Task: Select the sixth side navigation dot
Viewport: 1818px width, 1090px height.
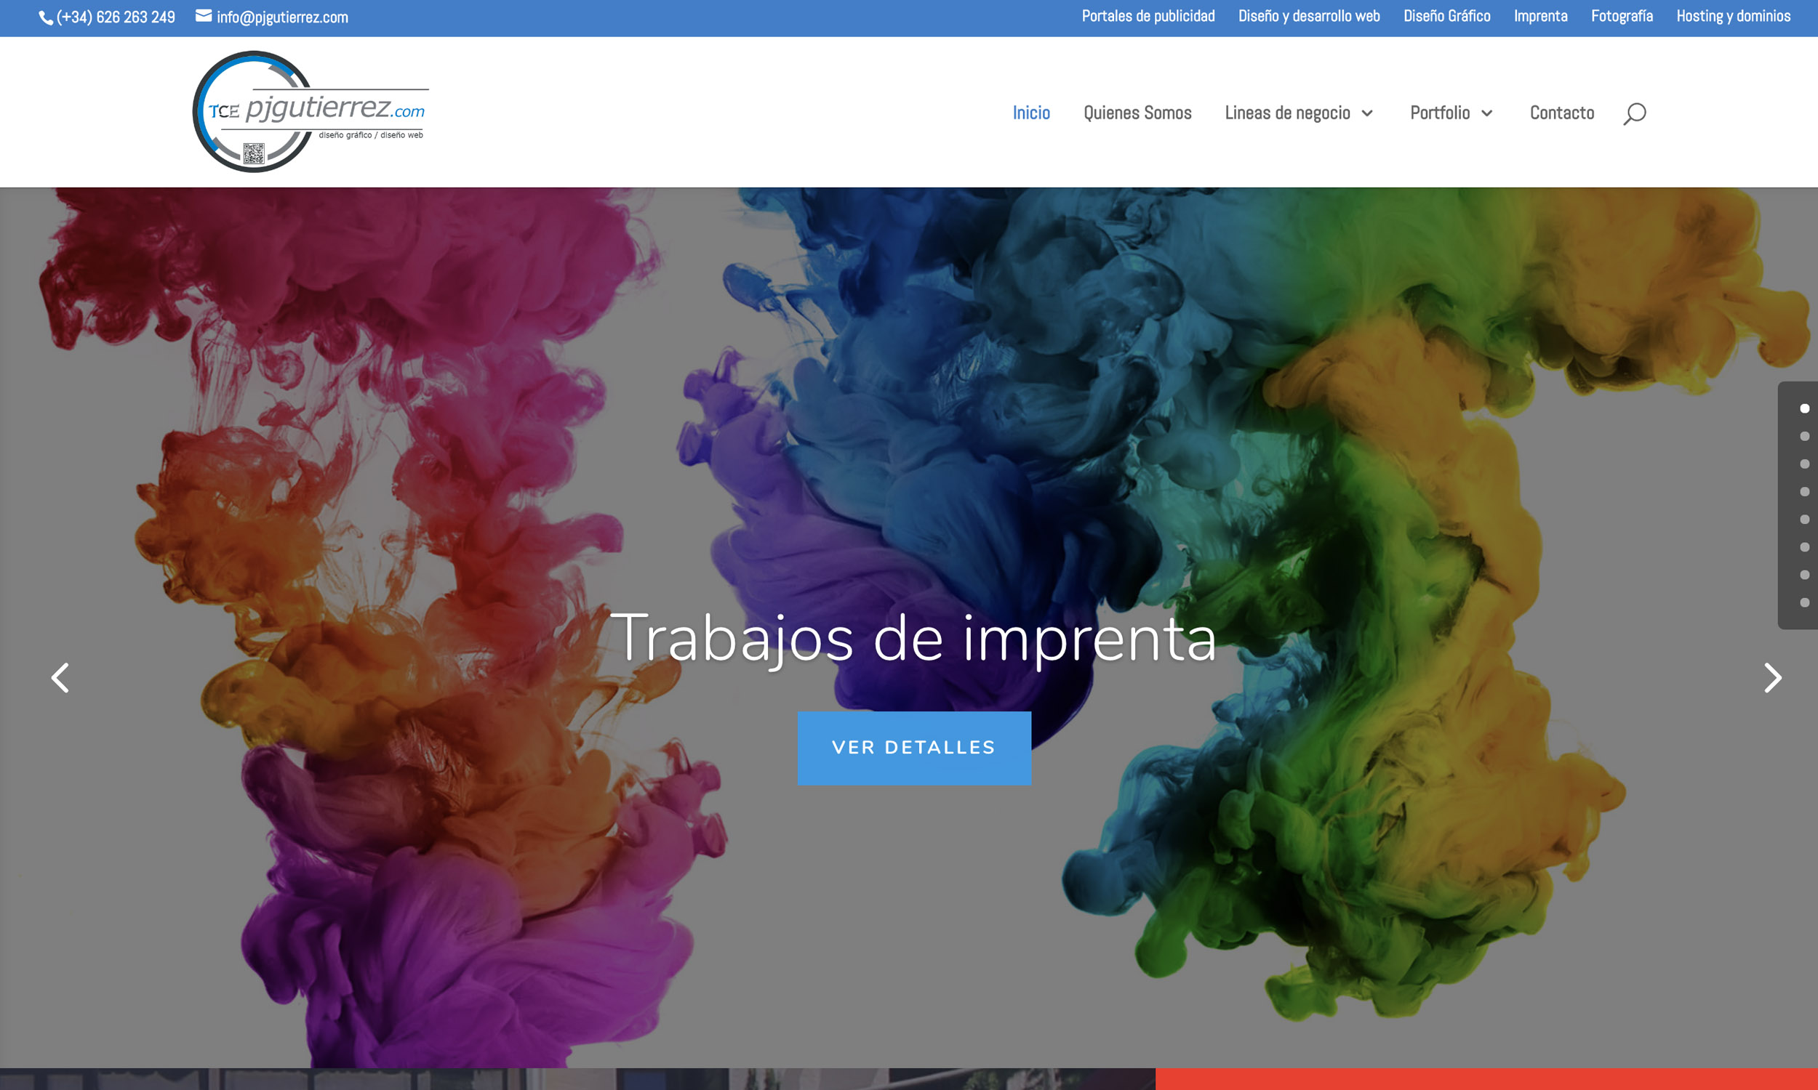Action: tap(1804, 547)
